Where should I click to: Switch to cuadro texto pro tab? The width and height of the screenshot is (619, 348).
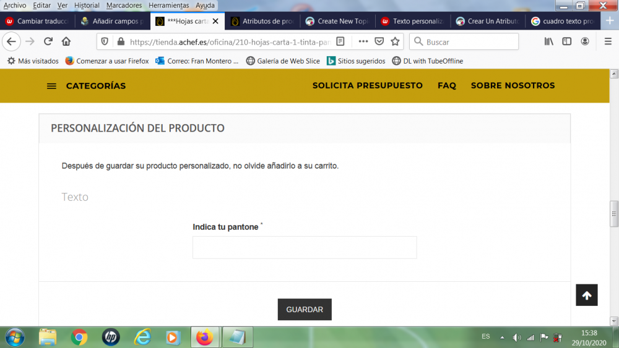point(563,21)
